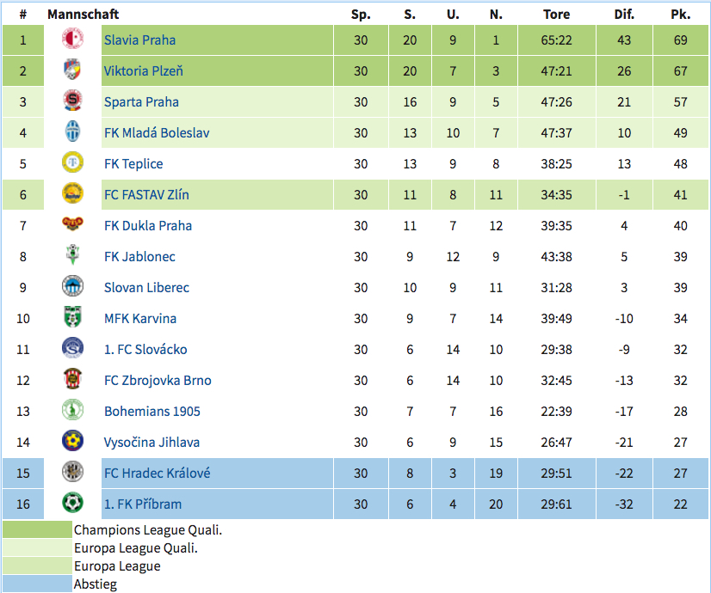Click the blue Abstieg legend swatch
The image size is (711, 593).
point(37,584)
